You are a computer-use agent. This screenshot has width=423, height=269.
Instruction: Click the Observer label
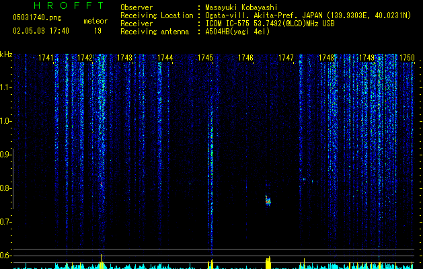(137, 7)
